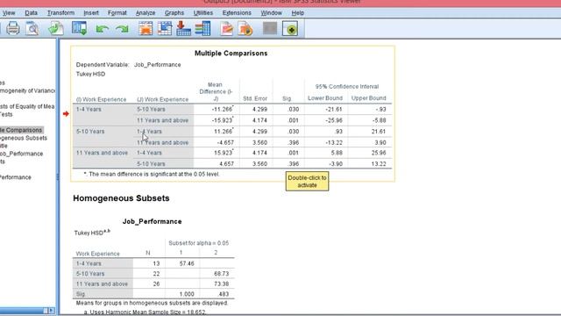The image size is (561, 316).
Task: Click the grayed-out square toolbar icon
Action: tap(270, 28)
